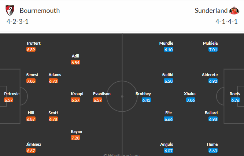
Task: Click the Sunderland 4-1-4-1 formation label
Action: pos(226,21)
